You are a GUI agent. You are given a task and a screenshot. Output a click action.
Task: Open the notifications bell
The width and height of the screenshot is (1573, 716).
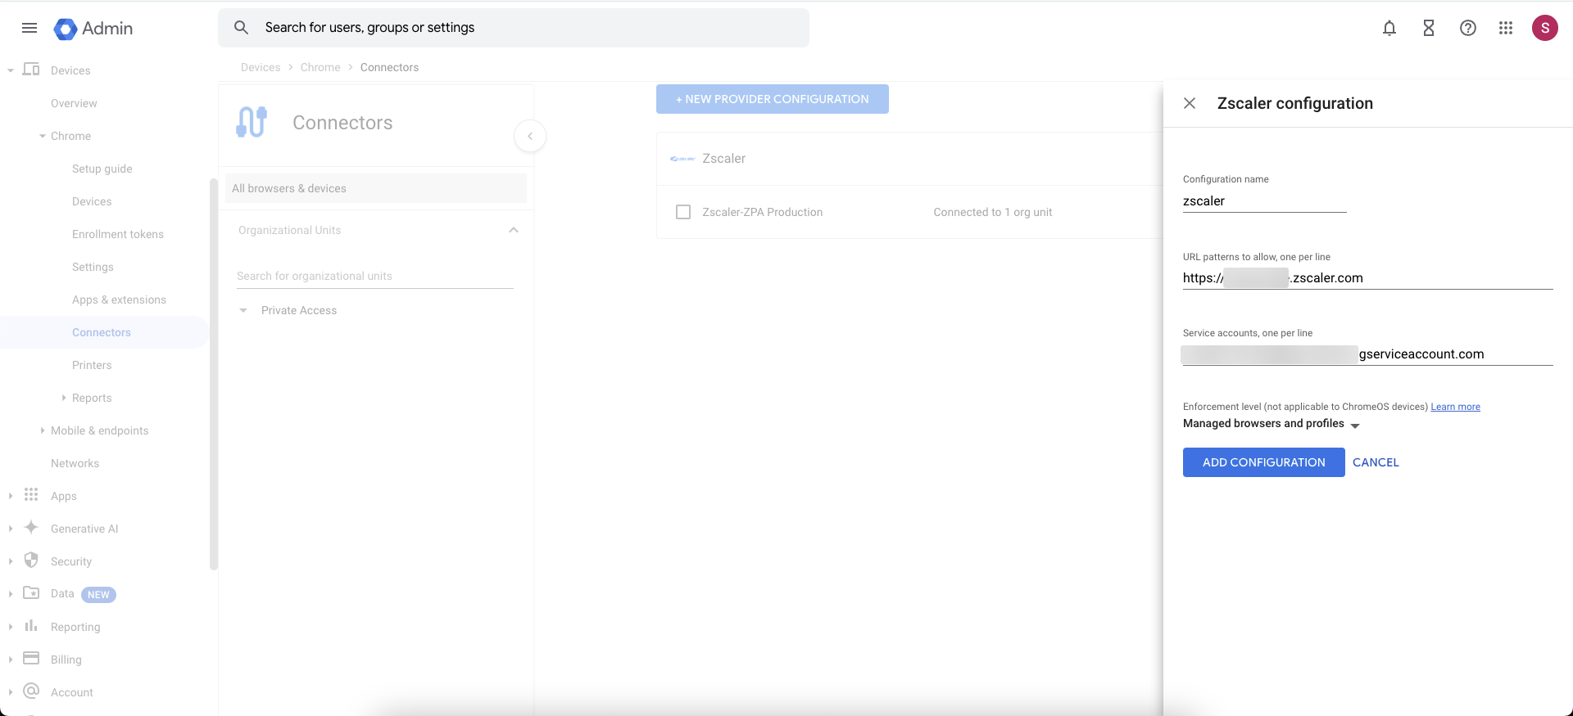point(1389,29)
